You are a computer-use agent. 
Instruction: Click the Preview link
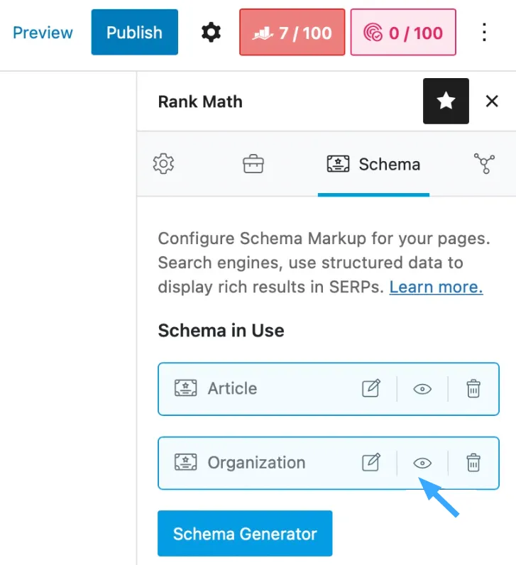(x=43, y=33)
